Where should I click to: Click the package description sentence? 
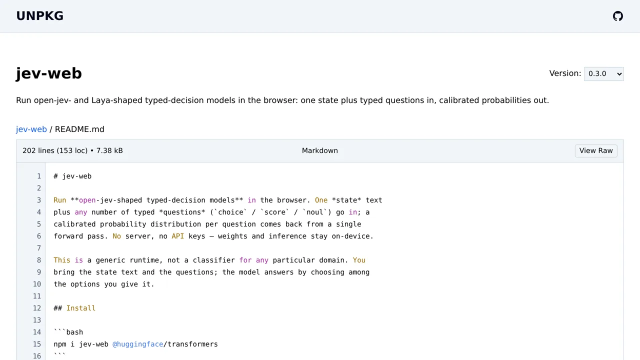click(x=282, y=100)
